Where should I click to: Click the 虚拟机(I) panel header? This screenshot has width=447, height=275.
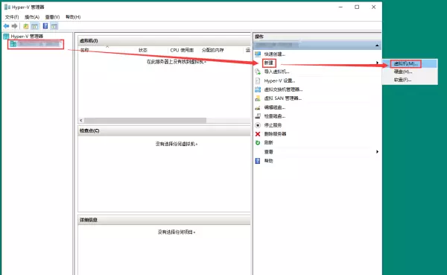point(164,41)
